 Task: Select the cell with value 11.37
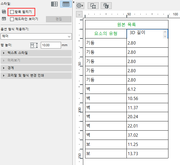pyautogui.click(x=147, y=107)
